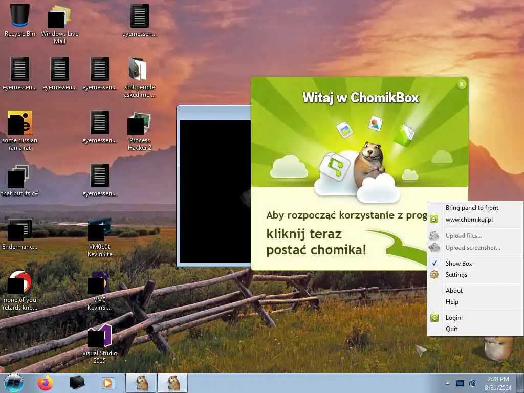
Task: Click the Show Desktop strip at taskbar end
Action: (520, 383)
